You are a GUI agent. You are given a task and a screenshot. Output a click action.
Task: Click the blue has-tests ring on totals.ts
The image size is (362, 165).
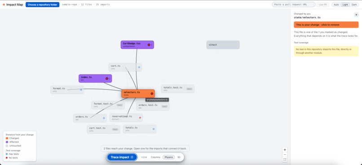154,129
